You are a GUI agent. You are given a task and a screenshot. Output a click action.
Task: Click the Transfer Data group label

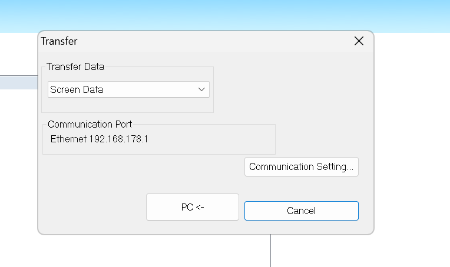75,66
